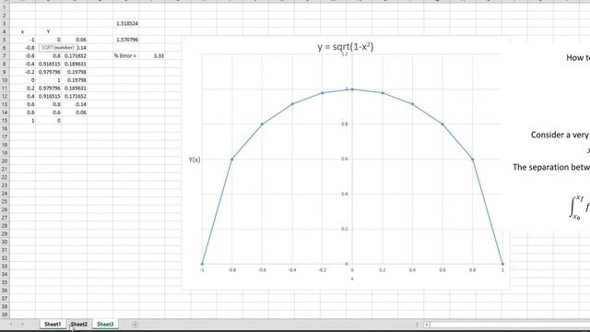Select the Y(x) vertical axis title

[x=195, y=160]
